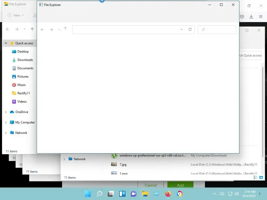Screen dimensions: 267x200
Task: Click the search box in front window
Action: (x=217, y=30)
